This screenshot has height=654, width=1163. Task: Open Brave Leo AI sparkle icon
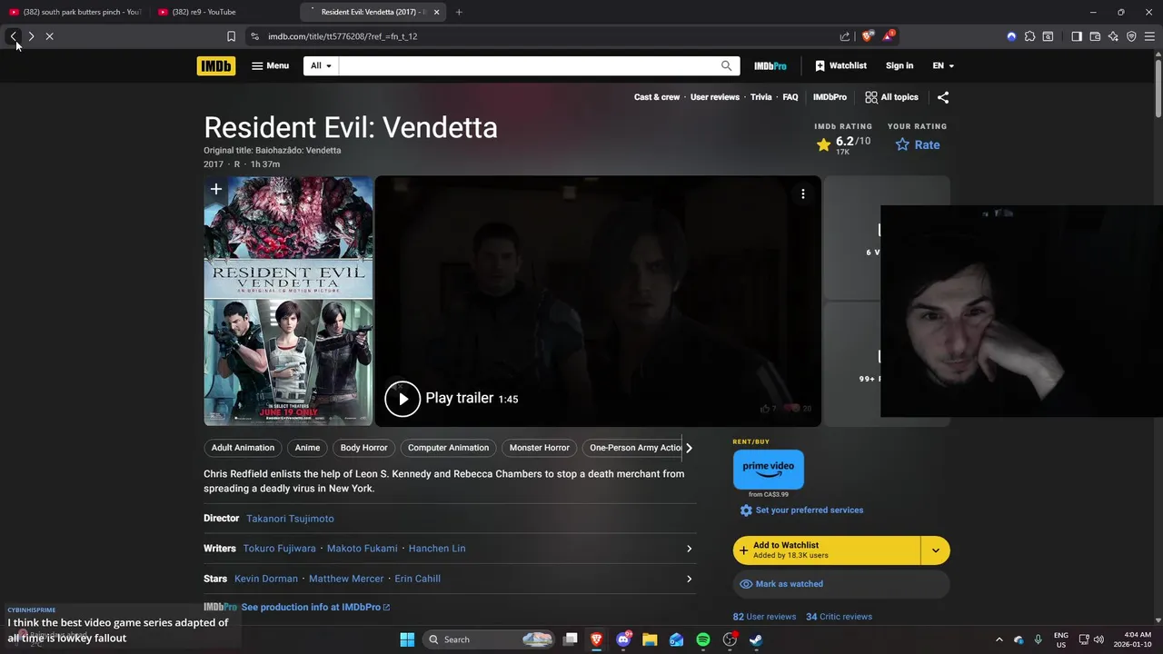coord(1113,36)
